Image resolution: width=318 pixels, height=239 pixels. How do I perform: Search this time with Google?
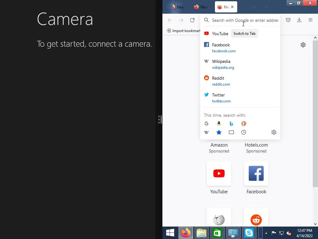tap(207, 123)
